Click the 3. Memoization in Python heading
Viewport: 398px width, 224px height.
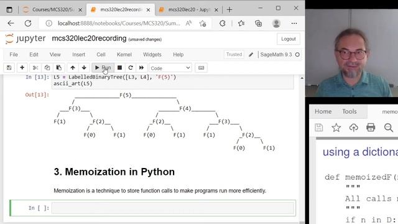point(114,172)
